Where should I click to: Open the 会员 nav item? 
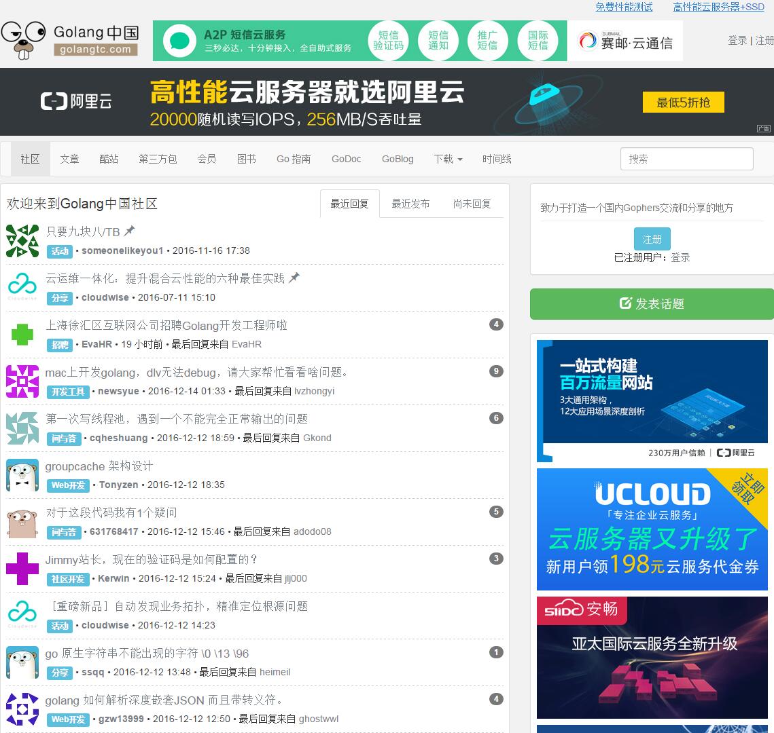click(x=207, y=159)
